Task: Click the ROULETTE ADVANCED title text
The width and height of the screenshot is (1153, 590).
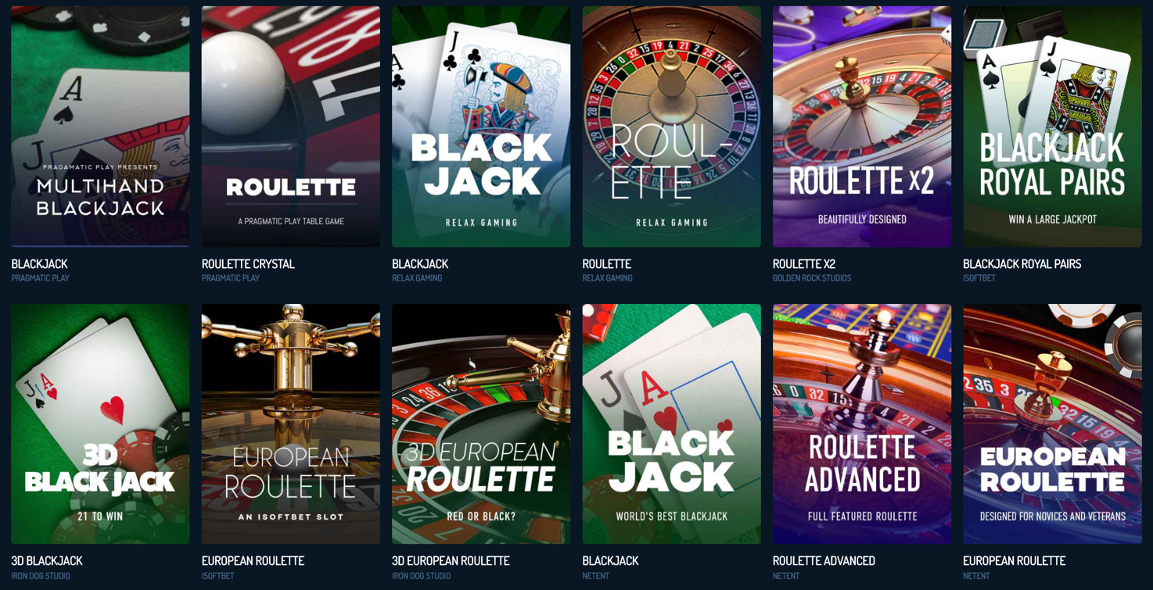Action: pyautogui.click(x=824, y=561)
